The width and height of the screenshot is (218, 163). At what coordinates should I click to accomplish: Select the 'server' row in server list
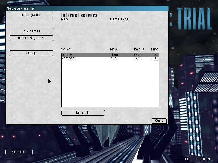point(110,55)
